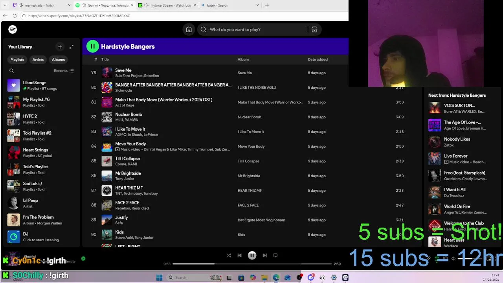This screenshot has height=283, width=503.
Task: Open Act of Rage artist link
Action: [x=125, y=105]
